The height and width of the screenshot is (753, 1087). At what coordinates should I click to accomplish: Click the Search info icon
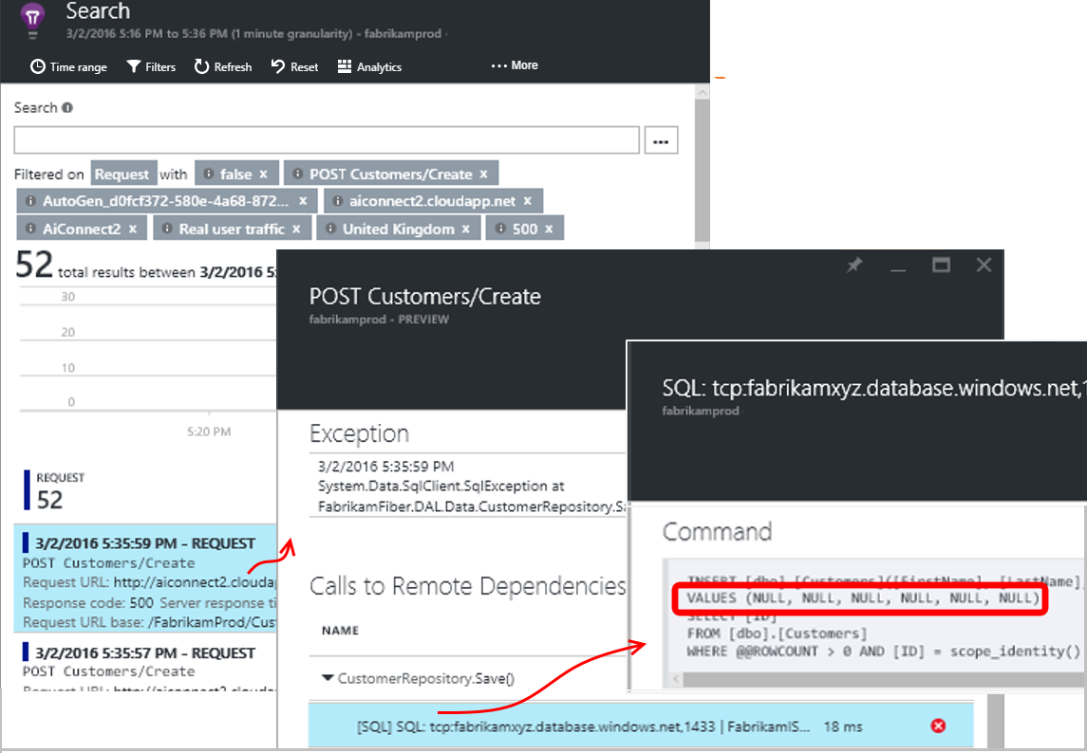[x=67, y=107]
